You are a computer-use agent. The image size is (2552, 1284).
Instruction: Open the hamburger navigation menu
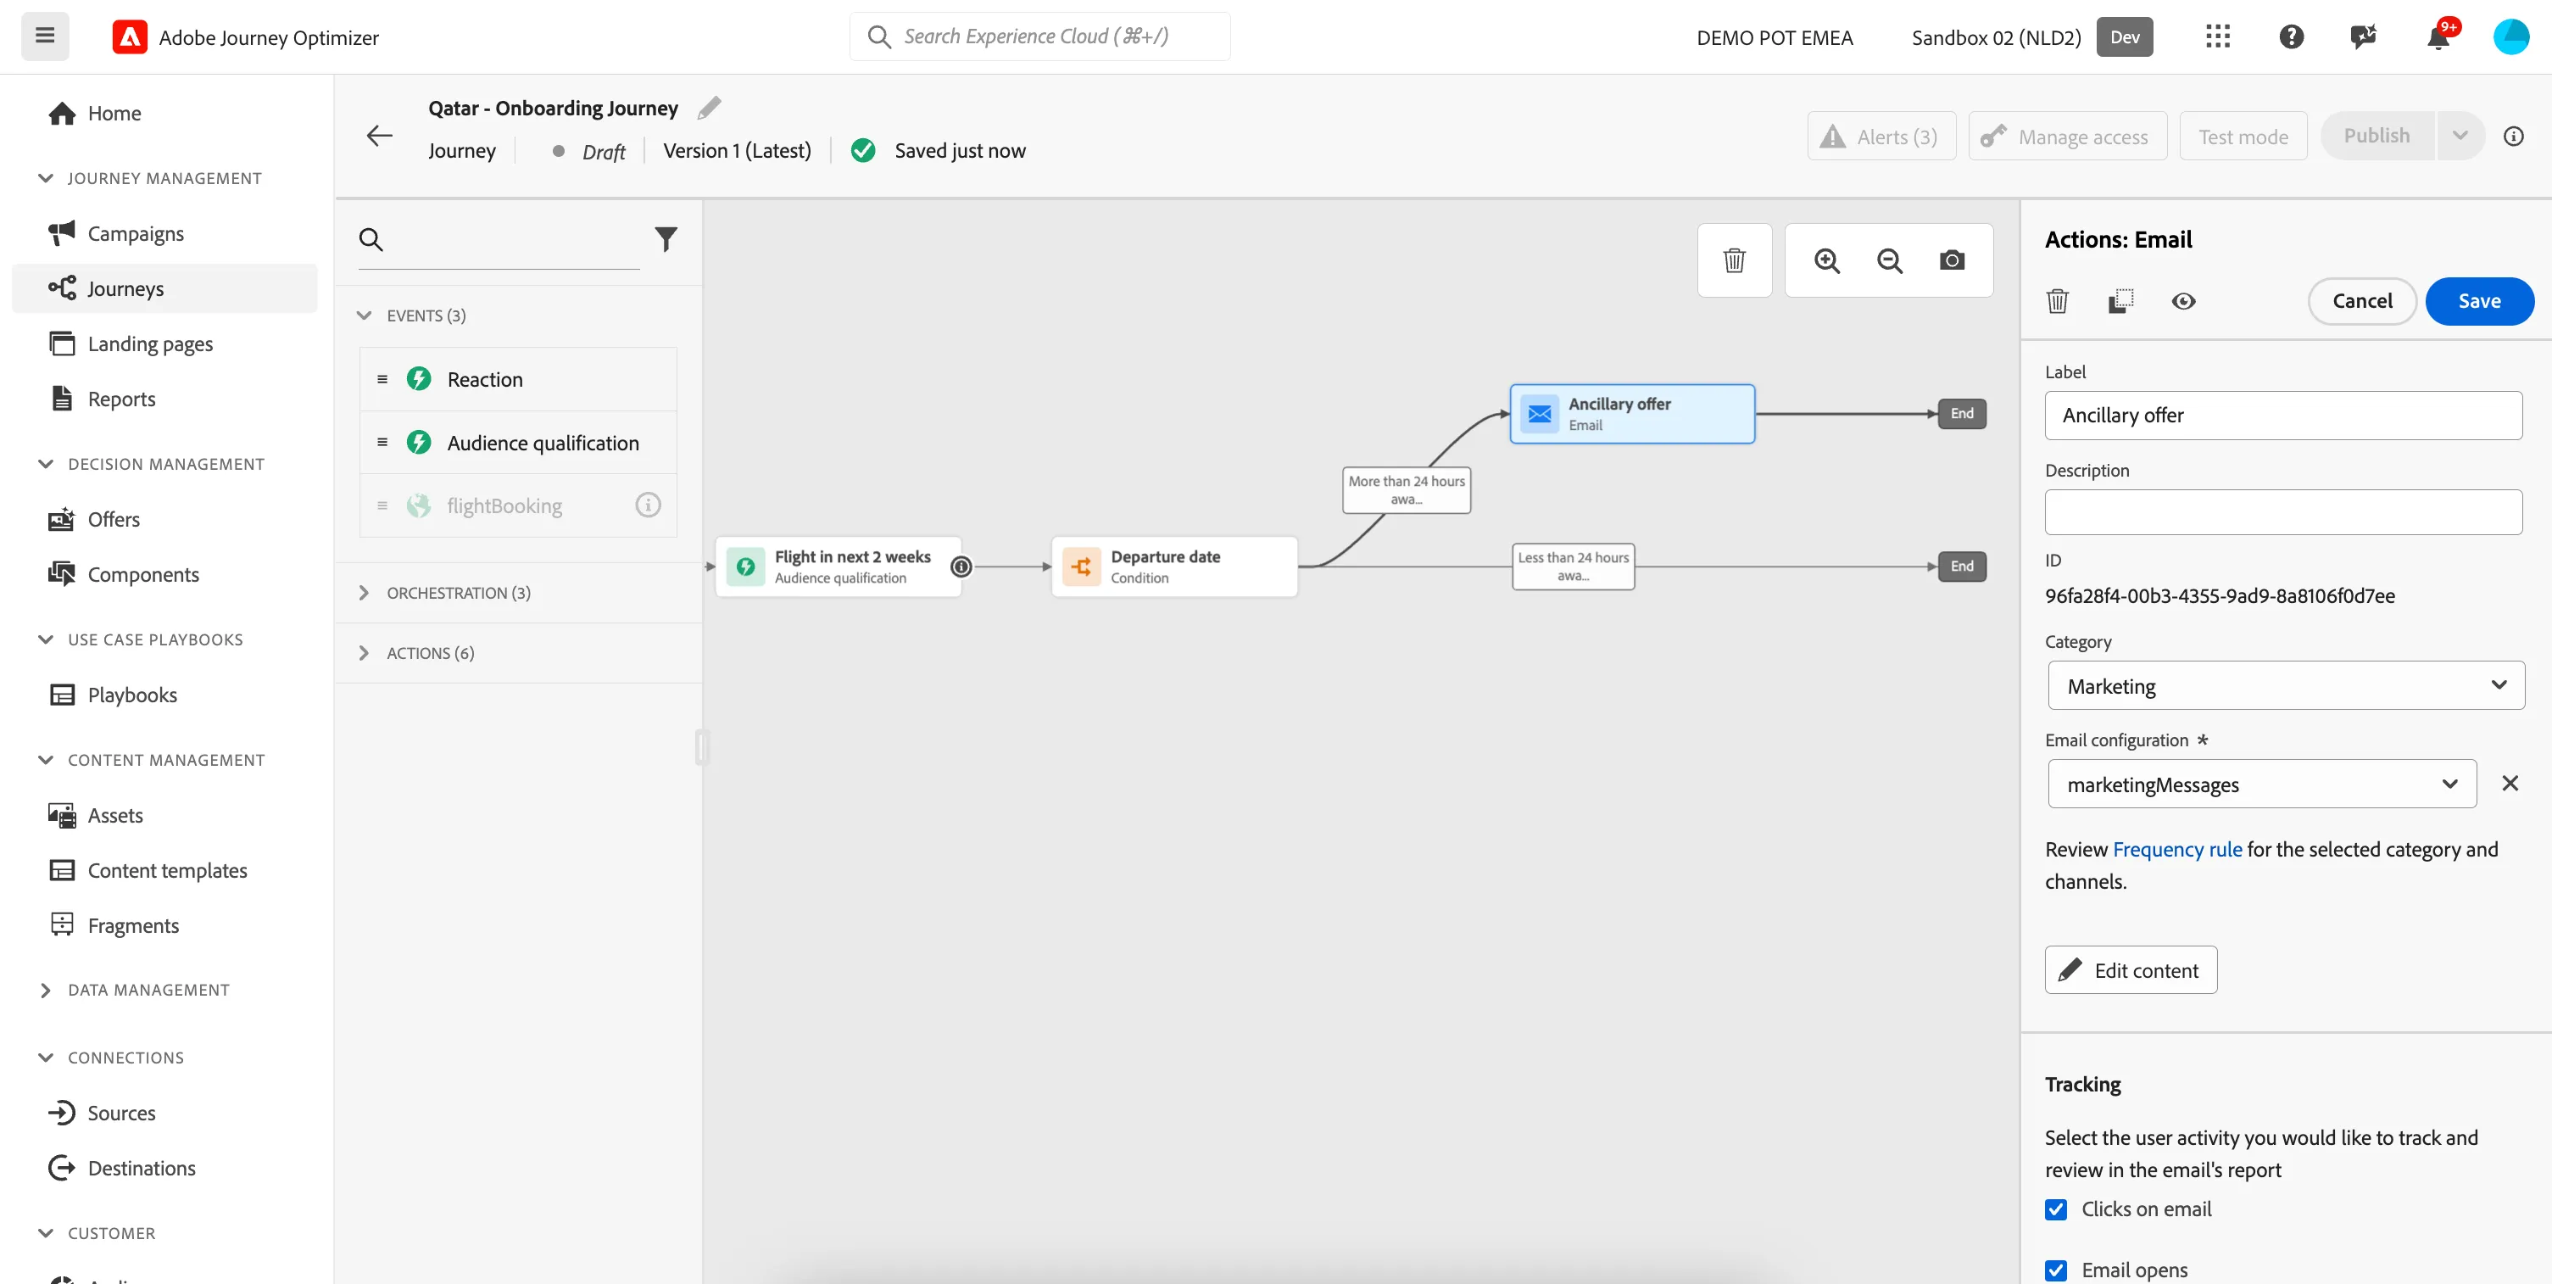[x=45, y=36]
